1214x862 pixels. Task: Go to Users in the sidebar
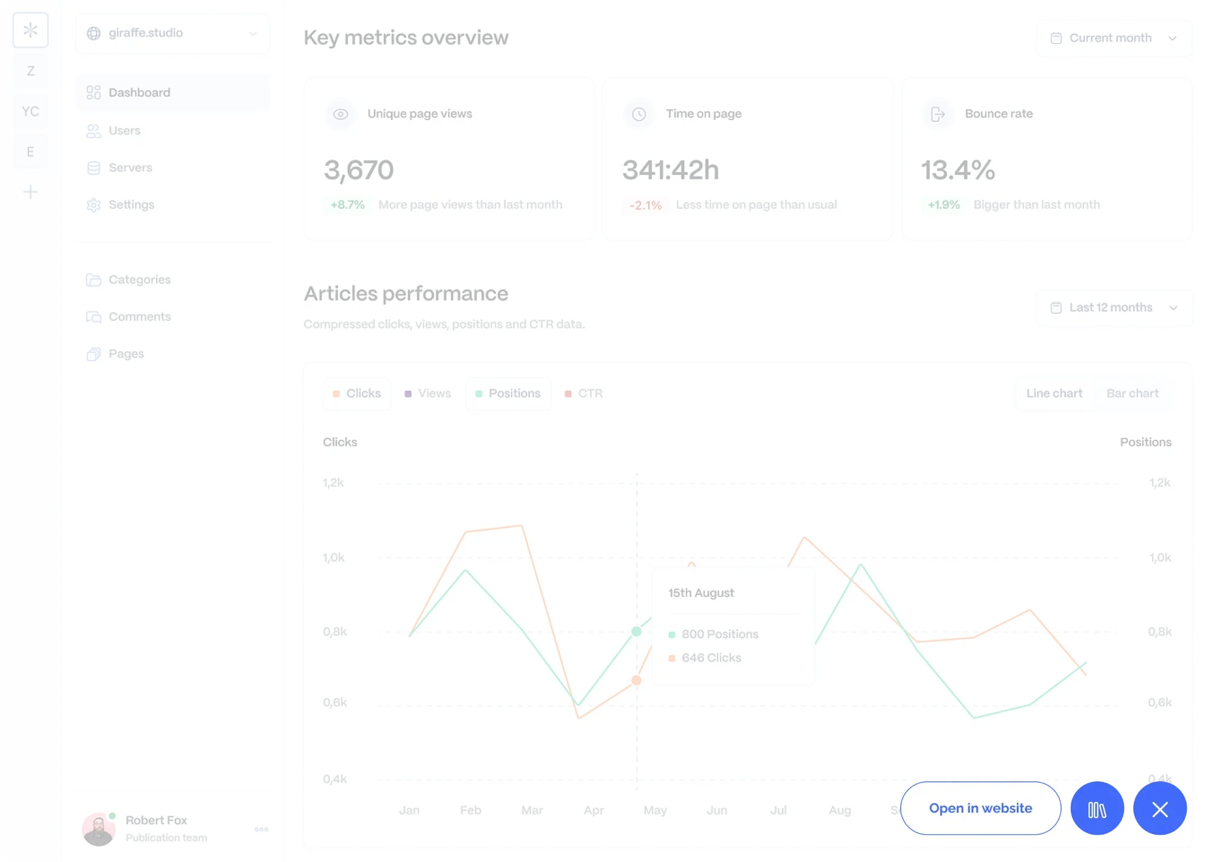tap(124, 131)
